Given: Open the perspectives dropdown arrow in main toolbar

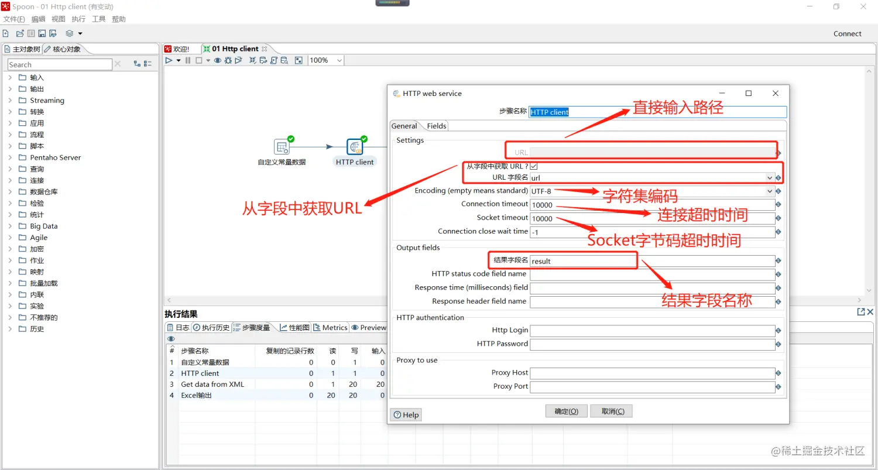Looking at the screenshot, I should click(x=80, y=33).
